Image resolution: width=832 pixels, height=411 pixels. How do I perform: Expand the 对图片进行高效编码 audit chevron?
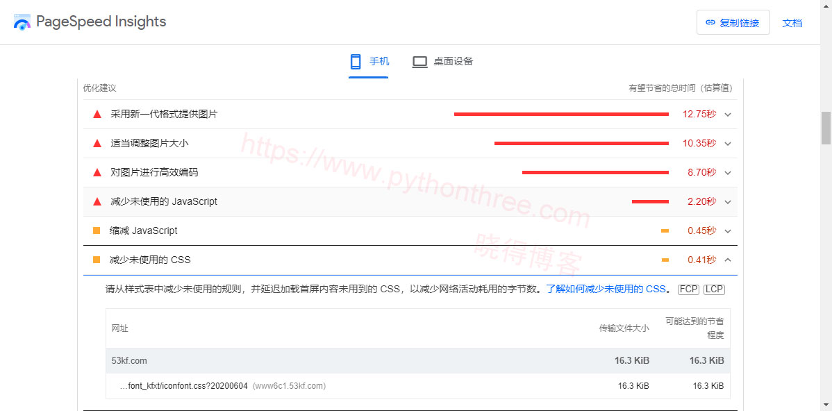pyautogui.click(x=727, y=173)
